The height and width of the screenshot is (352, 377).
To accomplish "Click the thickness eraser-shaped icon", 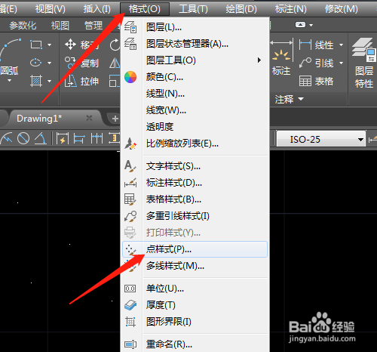I will [x=130, y=305].
